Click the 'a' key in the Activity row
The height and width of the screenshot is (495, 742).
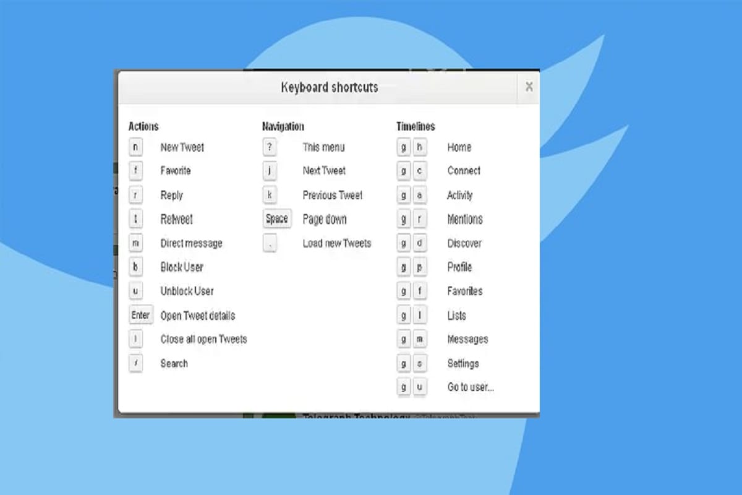point(420,195)
